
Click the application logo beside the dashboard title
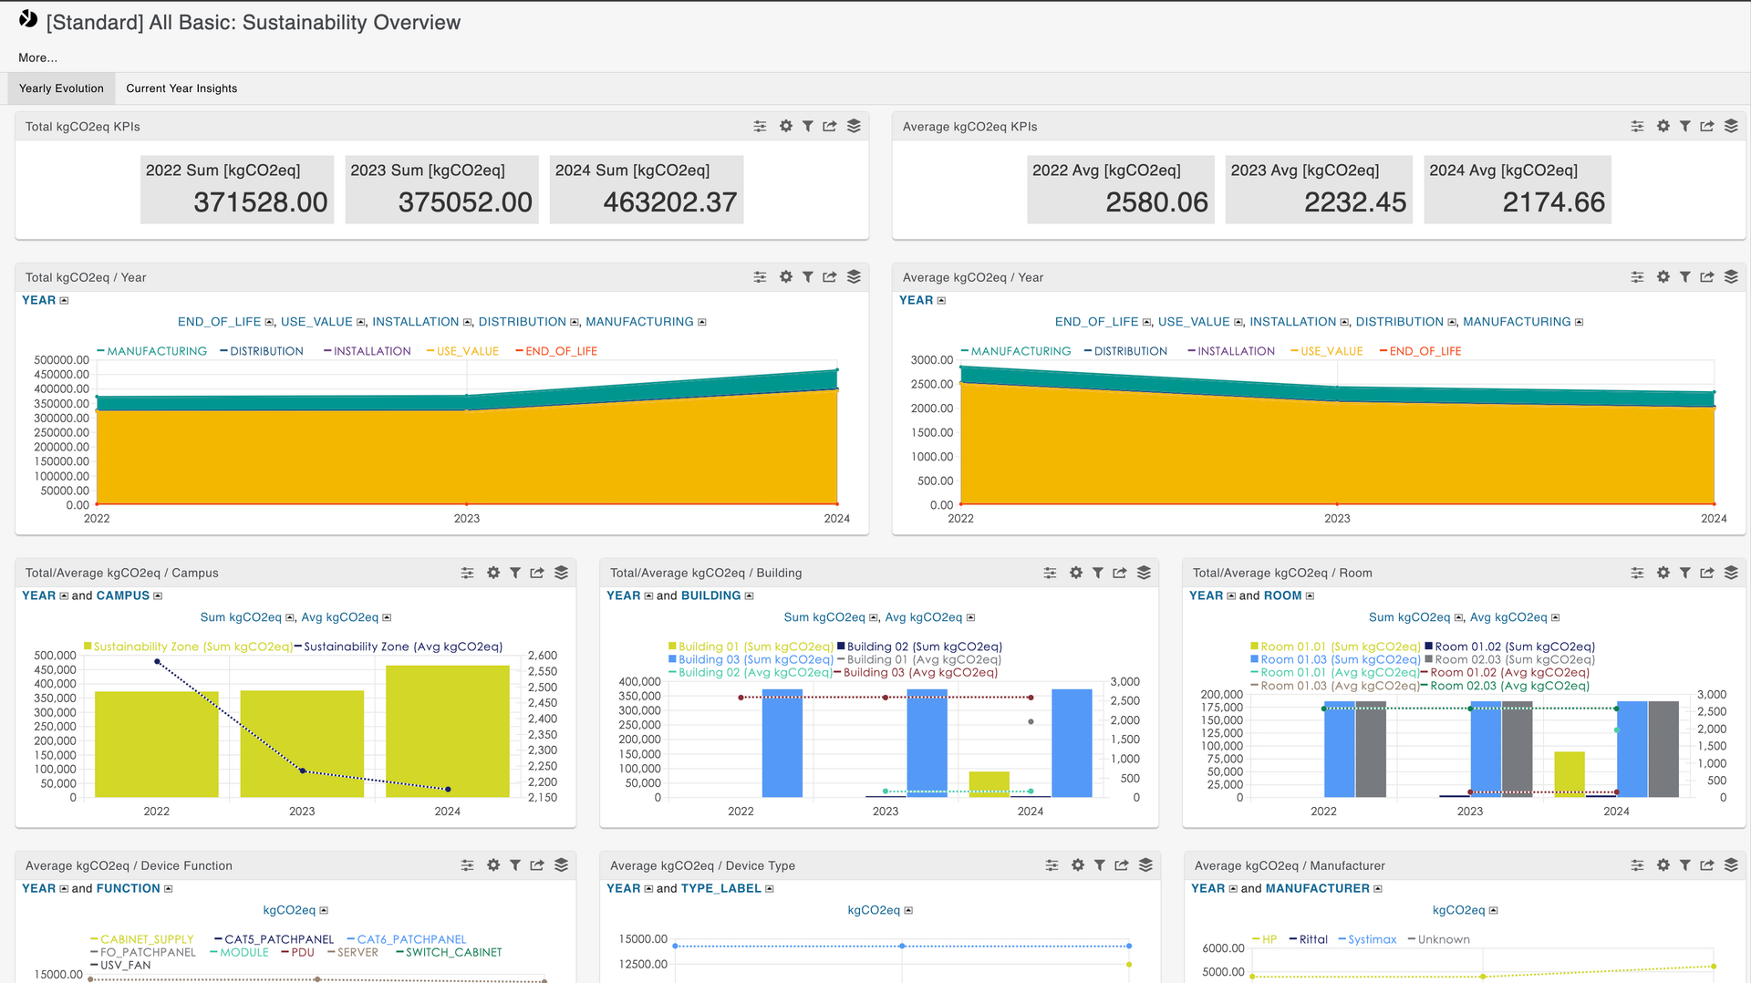pos(28,20)
